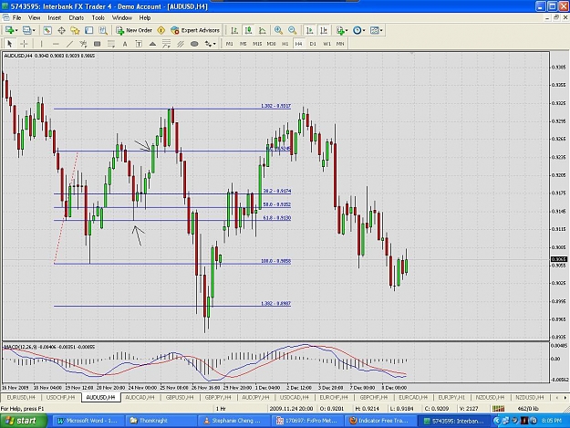
Task: Open the New Chart dropdown arrow
Action: (x=16, y=30)
